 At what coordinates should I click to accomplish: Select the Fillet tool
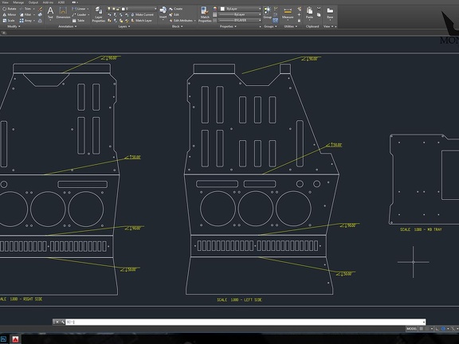(x=25, y=14)
